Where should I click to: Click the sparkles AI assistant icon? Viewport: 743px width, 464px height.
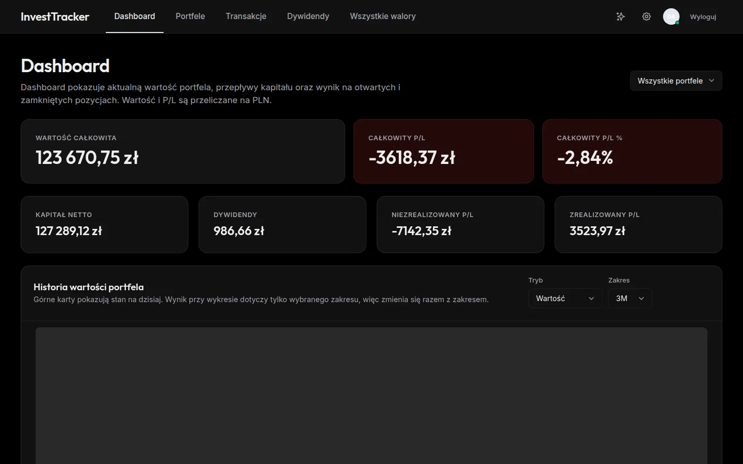(x=620, y=16)
